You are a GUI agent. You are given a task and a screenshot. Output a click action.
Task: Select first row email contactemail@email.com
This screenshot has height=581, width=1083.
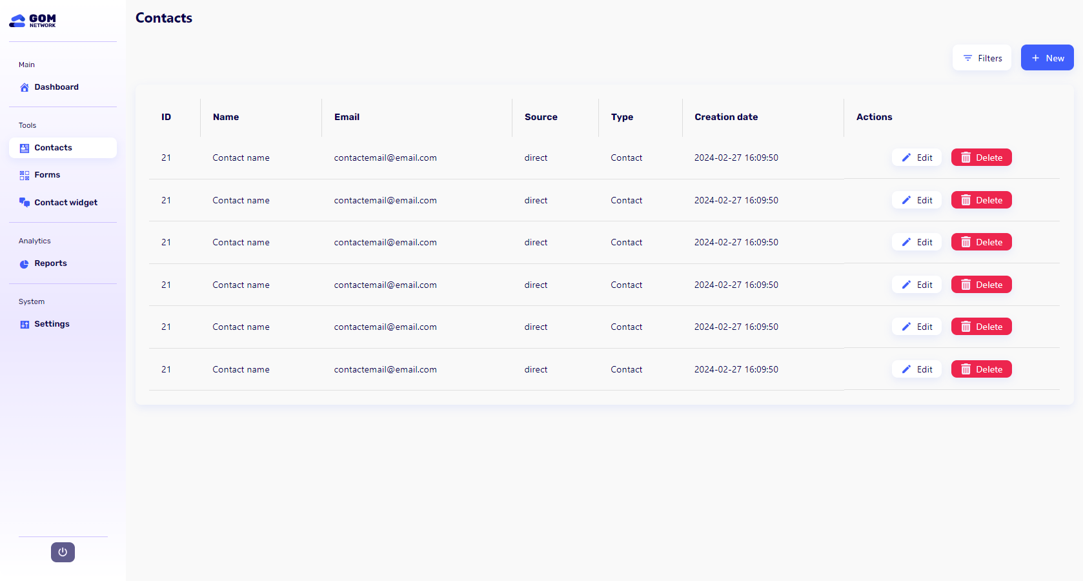pyautogui.click(x=385, y=158)
